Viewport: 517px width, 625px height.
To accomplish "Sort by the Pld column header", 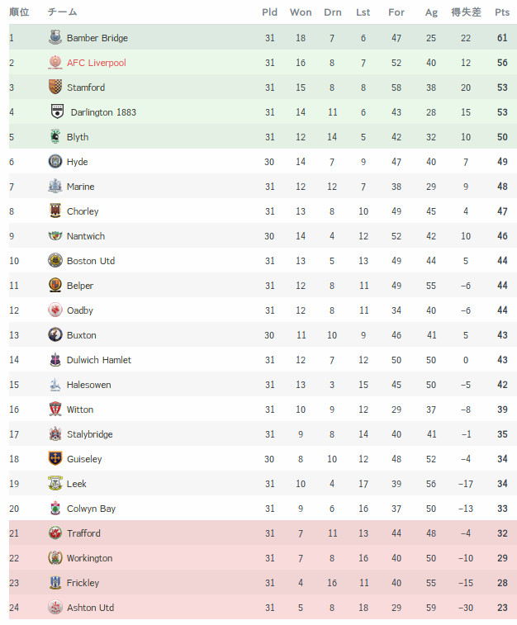I will tap(269, 12).
